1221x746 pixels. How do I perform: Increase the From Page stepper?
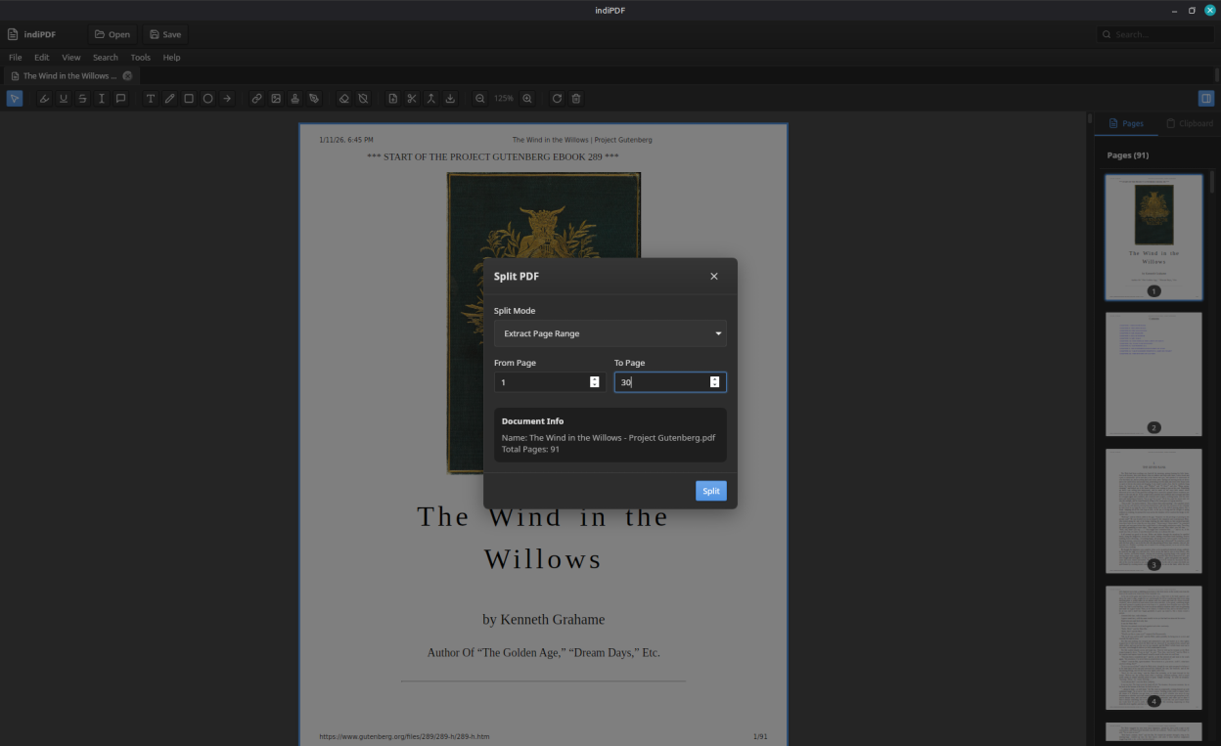(594, 379)
